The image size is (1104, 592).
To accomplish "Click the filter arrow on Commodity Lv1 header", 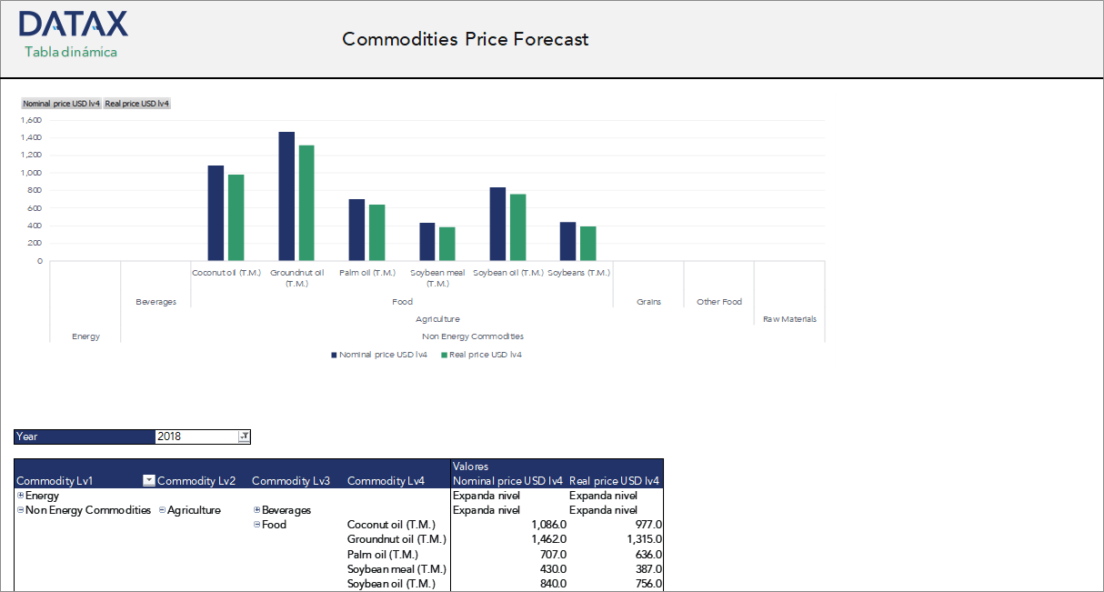I will [x=147, y=479].
